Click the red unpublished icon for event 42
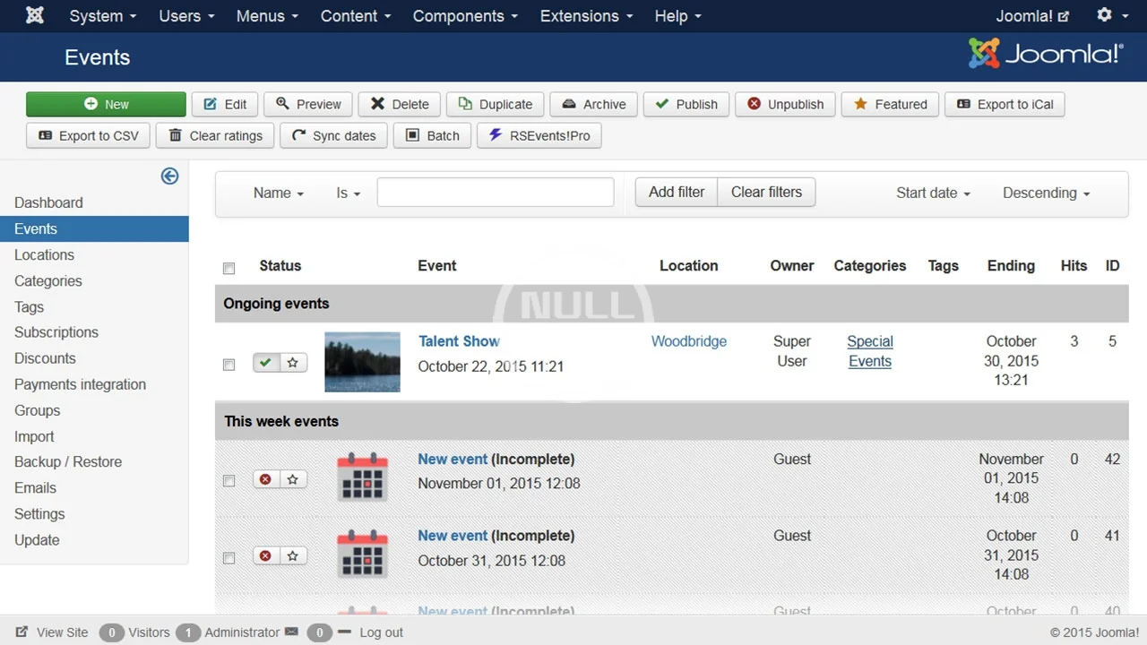 [x=266, y=479]
